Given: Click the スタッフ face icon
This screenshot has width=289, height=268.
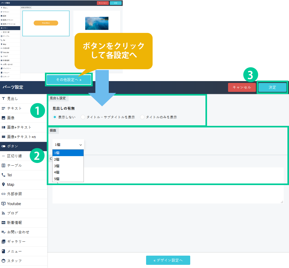Looking at the screenshot, I should [x=3, y=261].
